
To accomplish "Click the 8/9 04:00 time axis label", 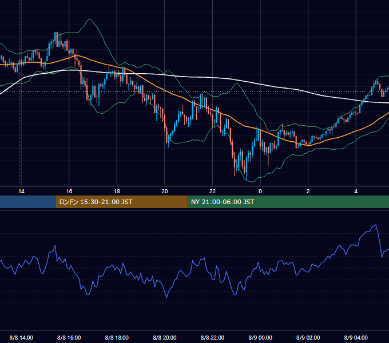I will [x=356, y=337].
